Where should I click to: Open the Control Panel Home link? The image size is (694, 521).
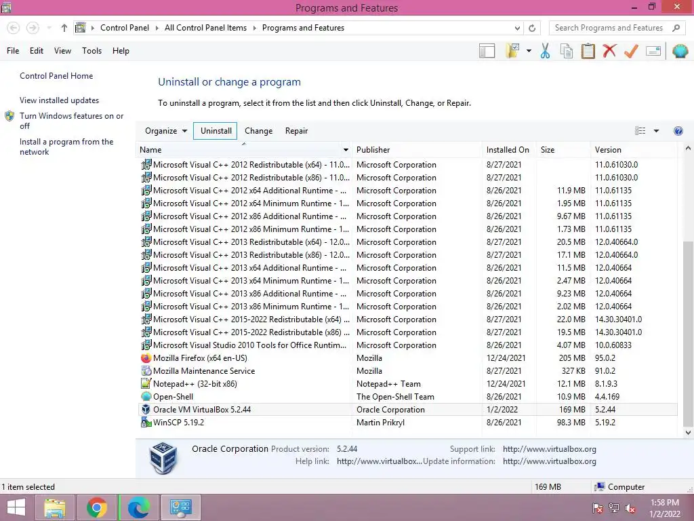click(x=56, y=76)
